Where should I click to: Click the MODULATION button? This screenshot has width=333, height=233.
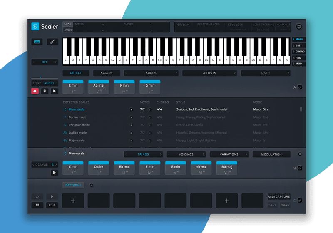point(271,154)
